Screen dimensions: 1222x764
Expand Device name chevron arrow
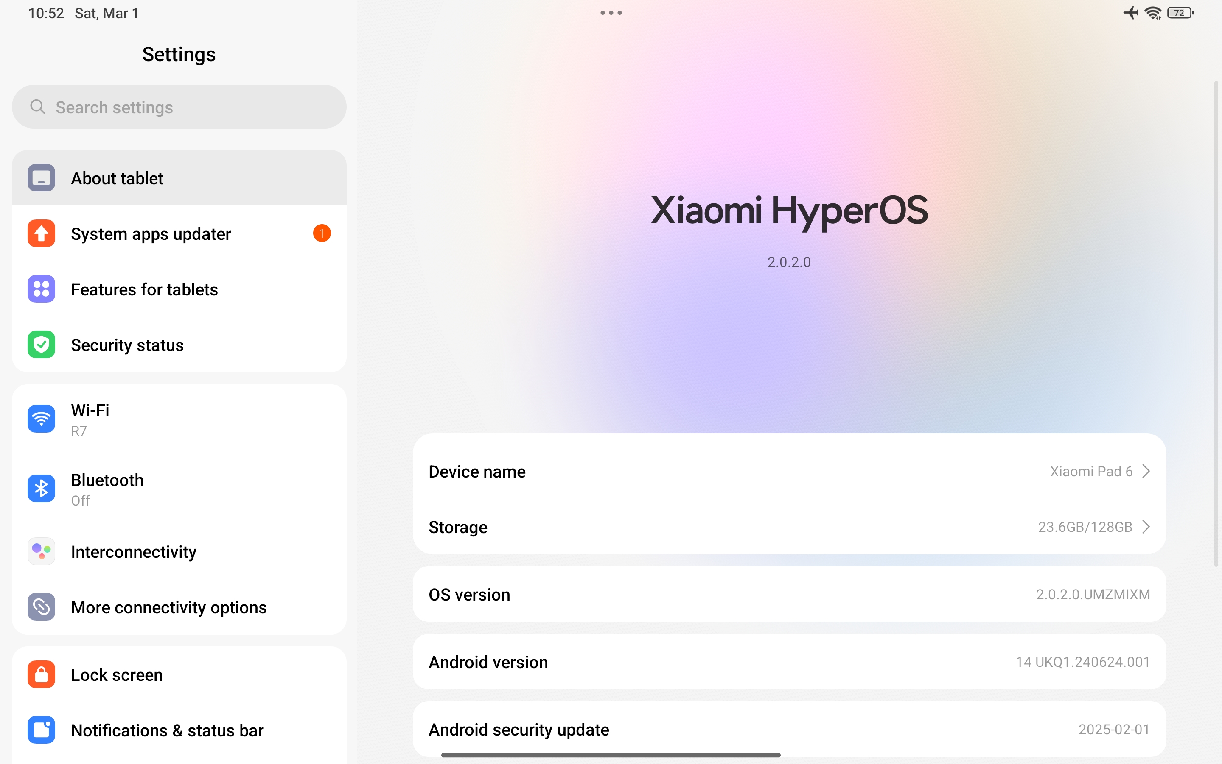click(1146, 472)
